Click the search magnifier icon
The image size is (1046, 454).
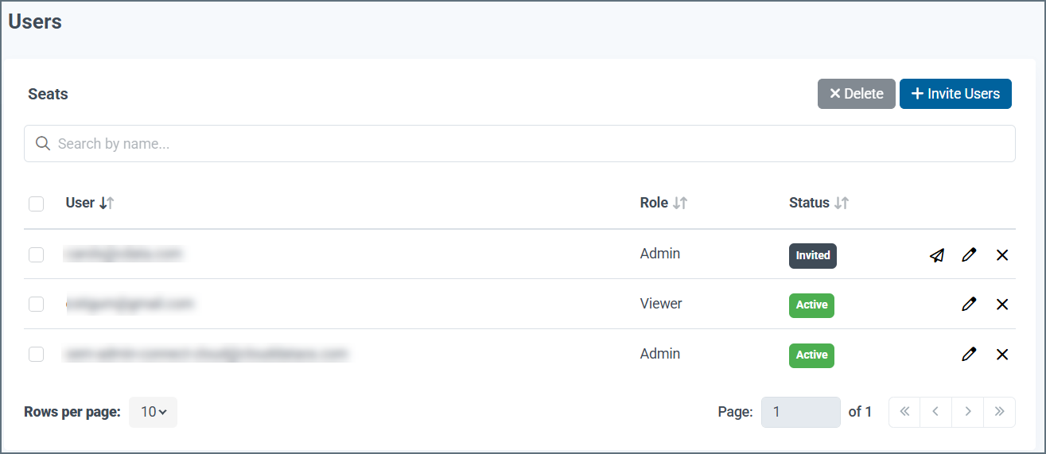pyautogui.click(x=44, y=144)
